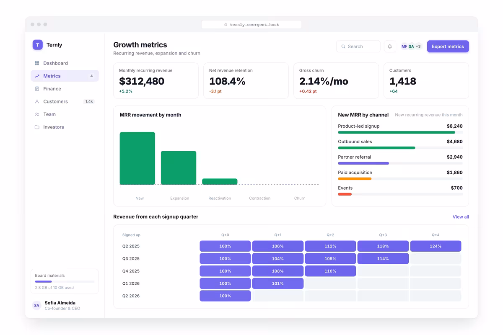Click the Product-led signup progress bar

tap(400, 132)
